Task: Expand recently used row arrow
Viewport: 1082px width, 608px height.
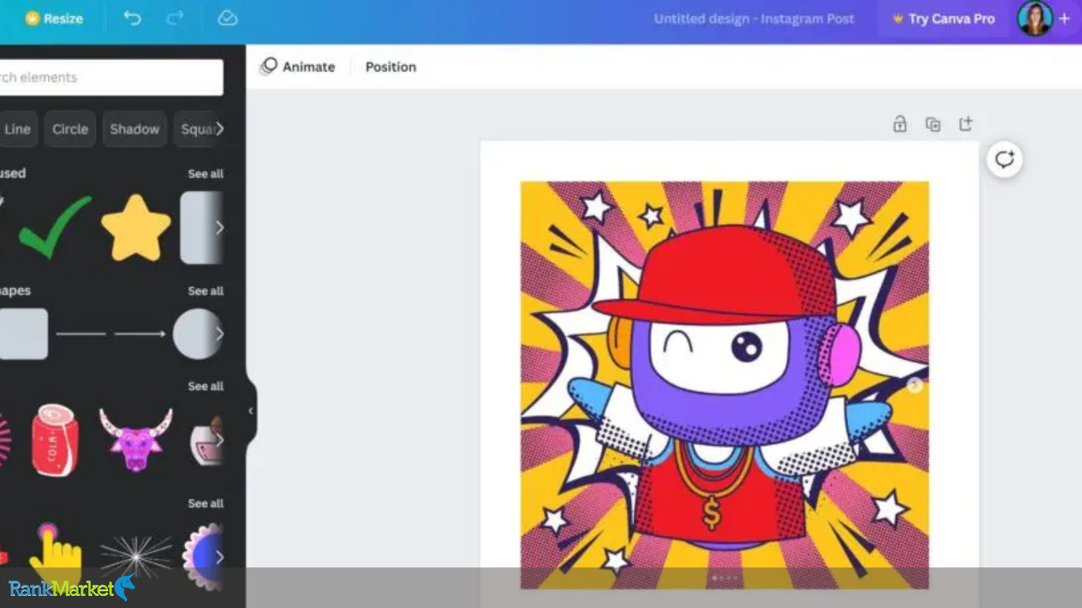Action: tap(220, 227)
